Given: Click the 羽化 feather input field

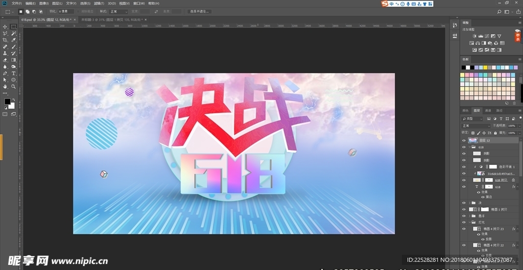Looking at the screenshot, I should pos(66,11).
